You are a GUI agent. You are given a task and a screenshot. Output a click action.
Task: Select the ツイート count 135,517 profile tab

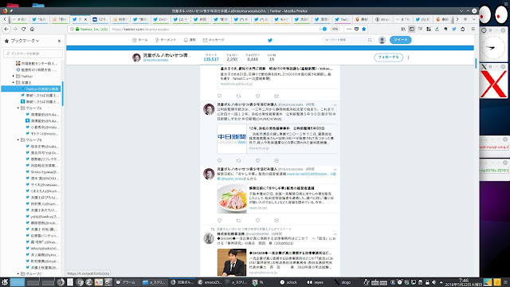click(211, 57)
